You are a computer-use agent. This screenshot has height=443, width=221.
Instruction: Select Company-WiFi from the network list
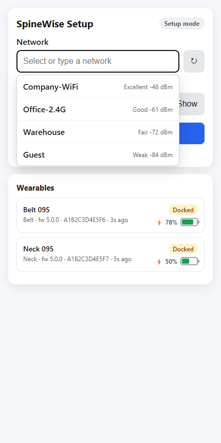(98, 87)
